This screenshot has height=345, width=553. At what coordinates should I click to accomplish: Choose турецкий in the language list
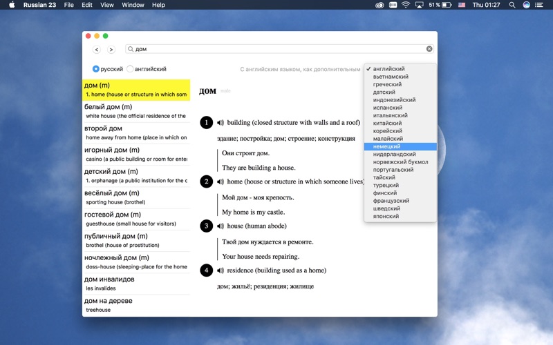(x=400, y=185)
